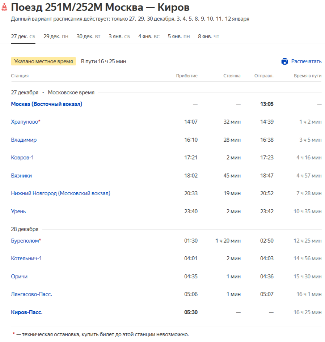Select the 3 янв. СБ tab
Image resolution: width=325 pixels, height=342 pixels.
pos(119,37)
